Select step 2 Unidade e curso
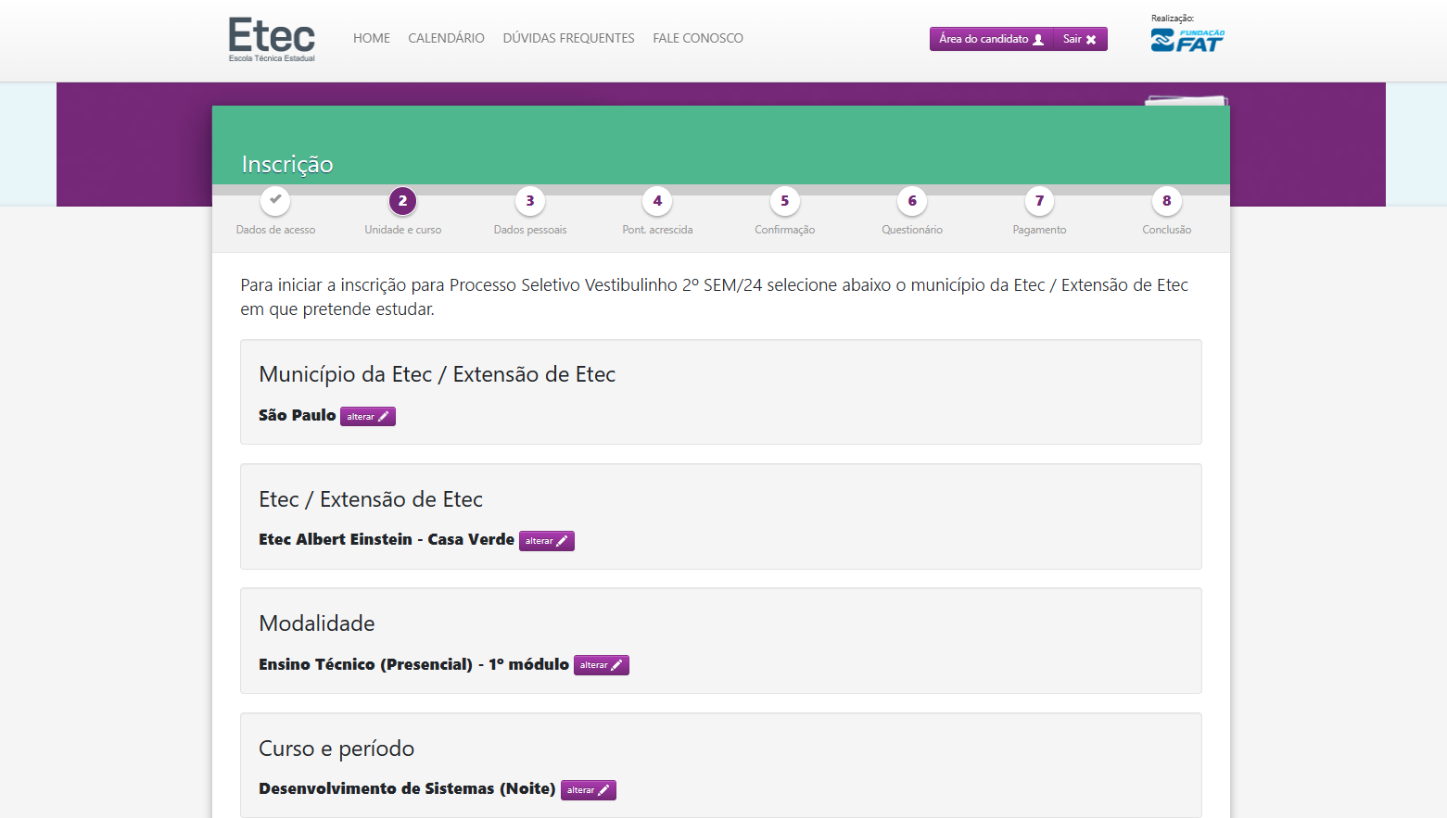 point(402,201)
